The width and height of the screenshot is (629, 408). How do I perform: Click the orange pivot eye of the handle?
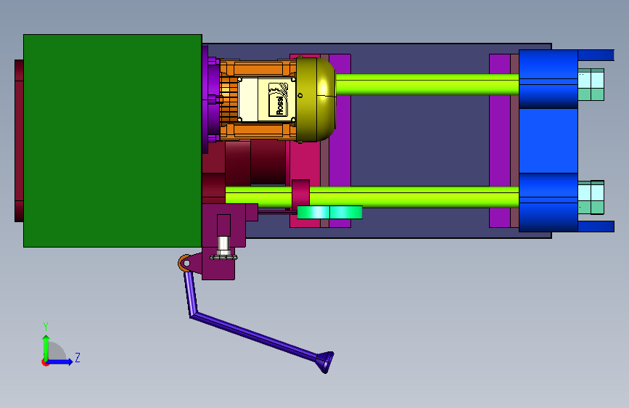[x=185, y=263]
